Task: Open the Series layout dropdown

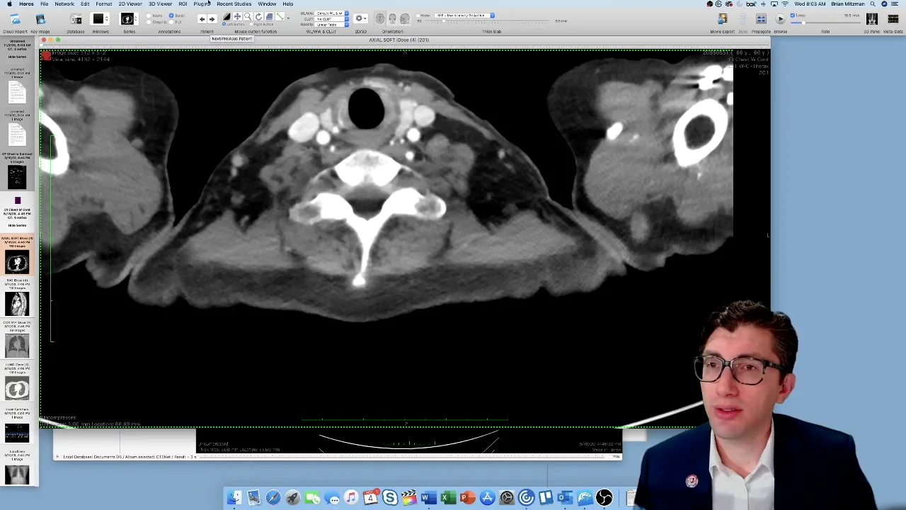Action: [x=129, y=18]
